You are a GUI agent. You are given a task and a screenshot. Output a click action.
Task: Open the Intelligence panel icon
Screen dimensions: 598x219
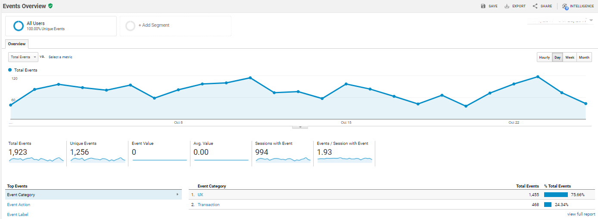coord(565,6)
